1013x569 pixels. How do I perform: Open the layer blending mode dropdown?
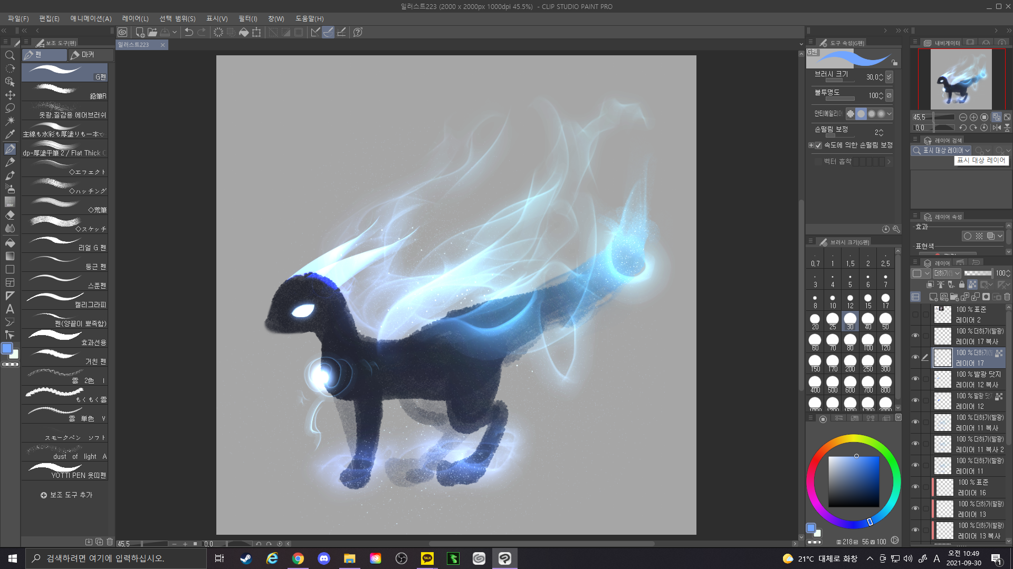[947, 273]
